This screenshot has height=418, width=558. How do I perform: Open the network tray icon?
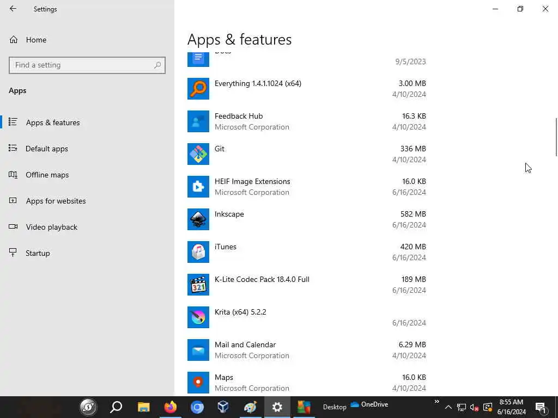[461, 407]
